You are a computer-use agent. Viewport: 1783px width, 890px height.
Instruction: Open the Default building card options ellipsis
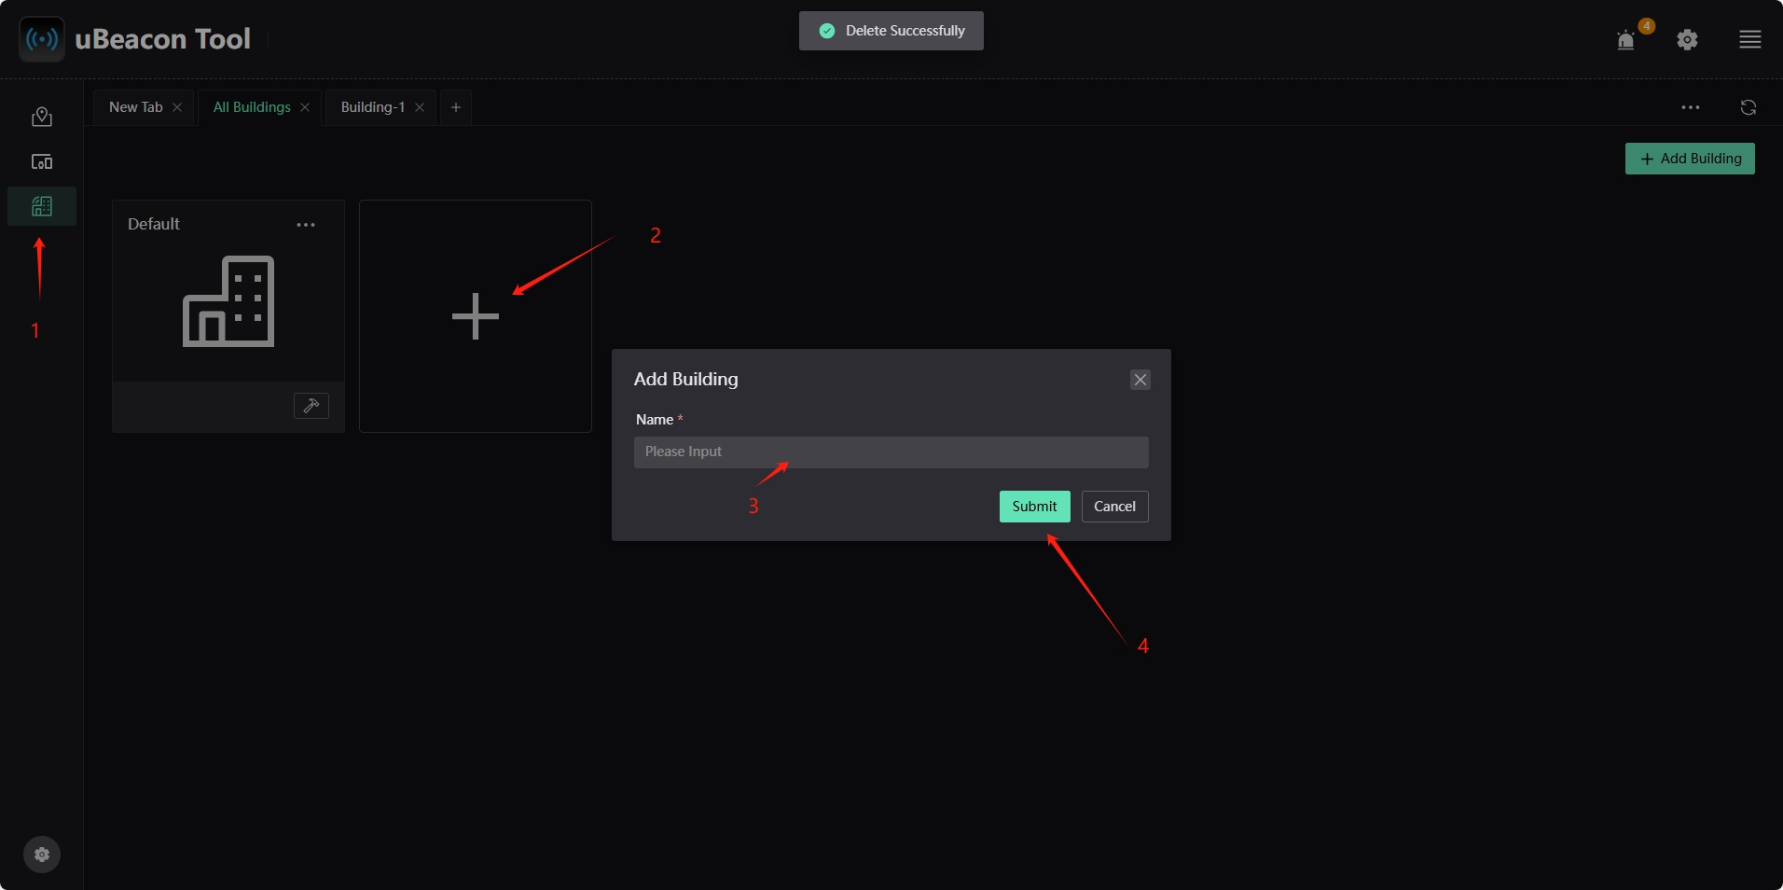[306, 225]
